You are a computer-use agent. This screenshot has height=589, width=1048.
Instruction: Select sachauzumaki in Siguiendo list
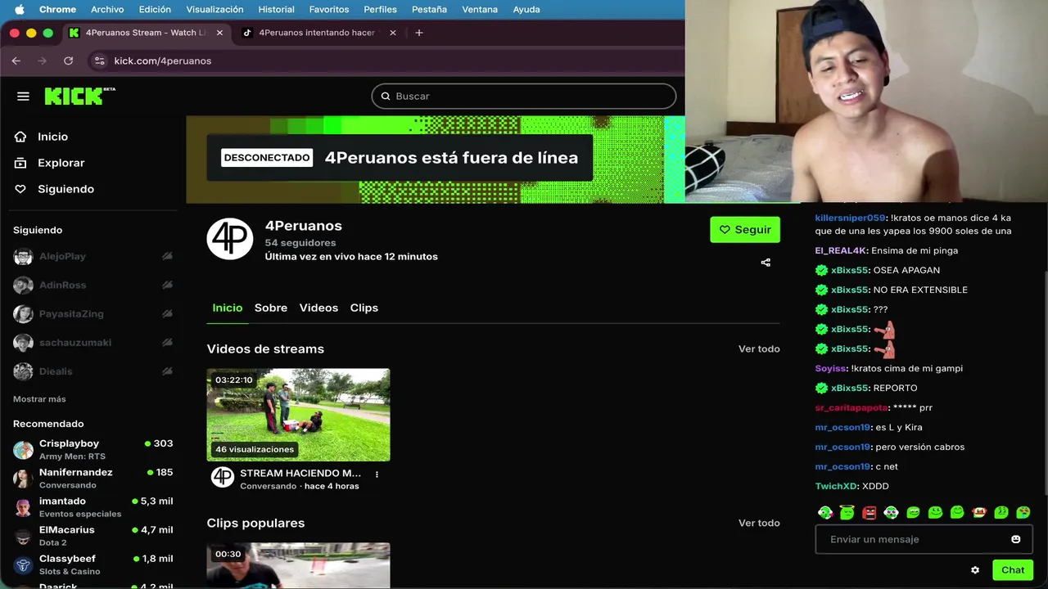93,342
